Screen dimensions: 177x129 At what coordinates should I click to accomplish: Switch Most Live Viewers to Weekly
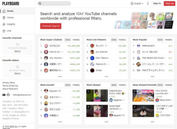[122, 40]
